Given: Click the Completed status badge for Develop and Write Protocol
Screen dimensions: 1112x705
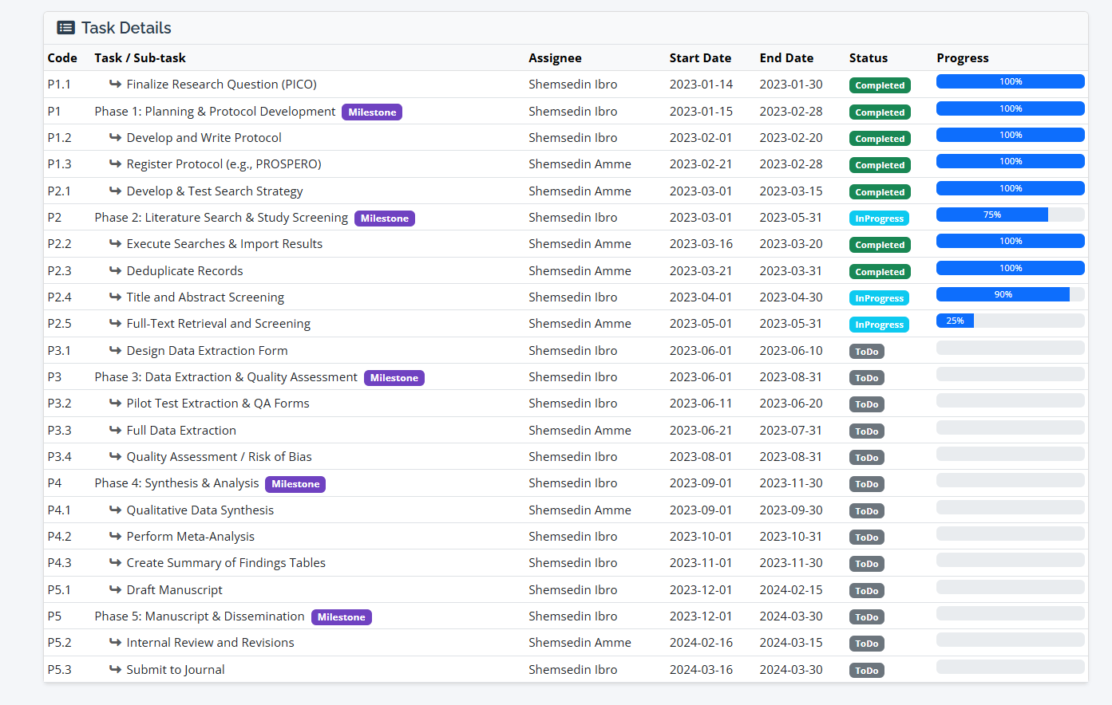Looking at the screenshot, I should pos(880,139).
